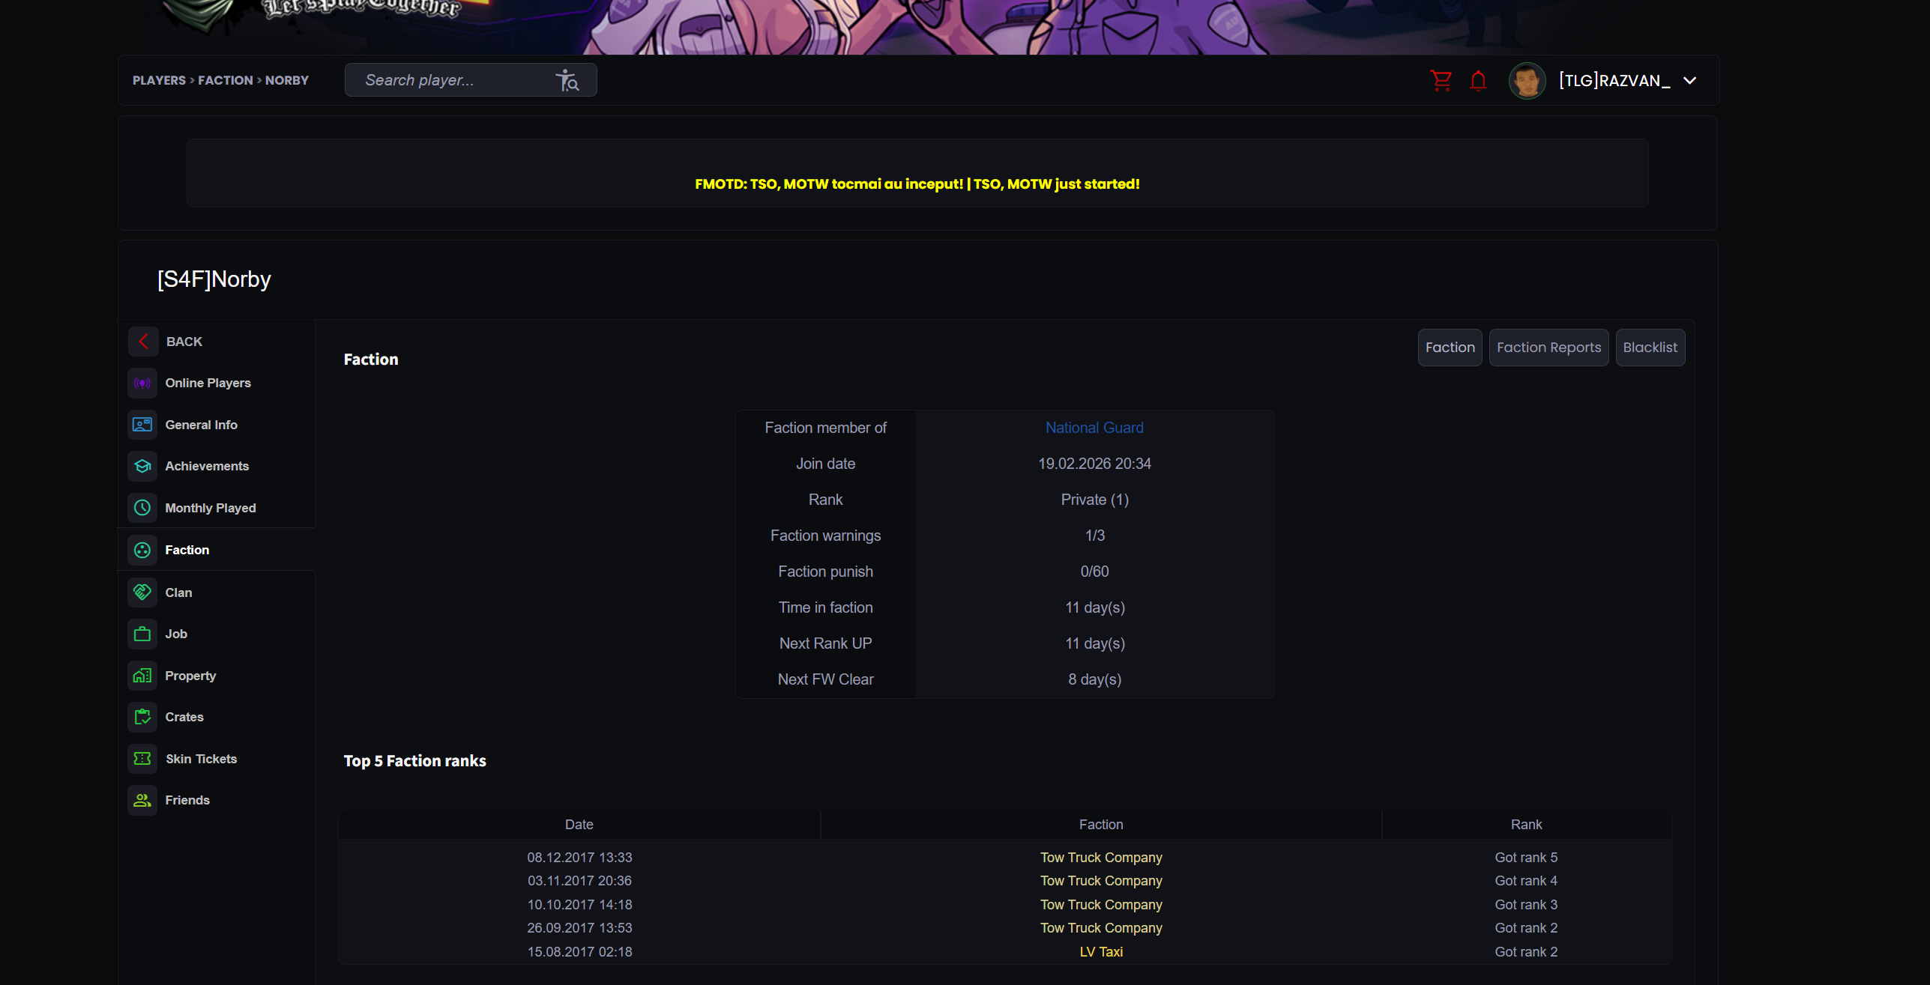This screenshot has width=1930, height=985.
Task: Select the Faction tab button
Action: pos(1450,348)
